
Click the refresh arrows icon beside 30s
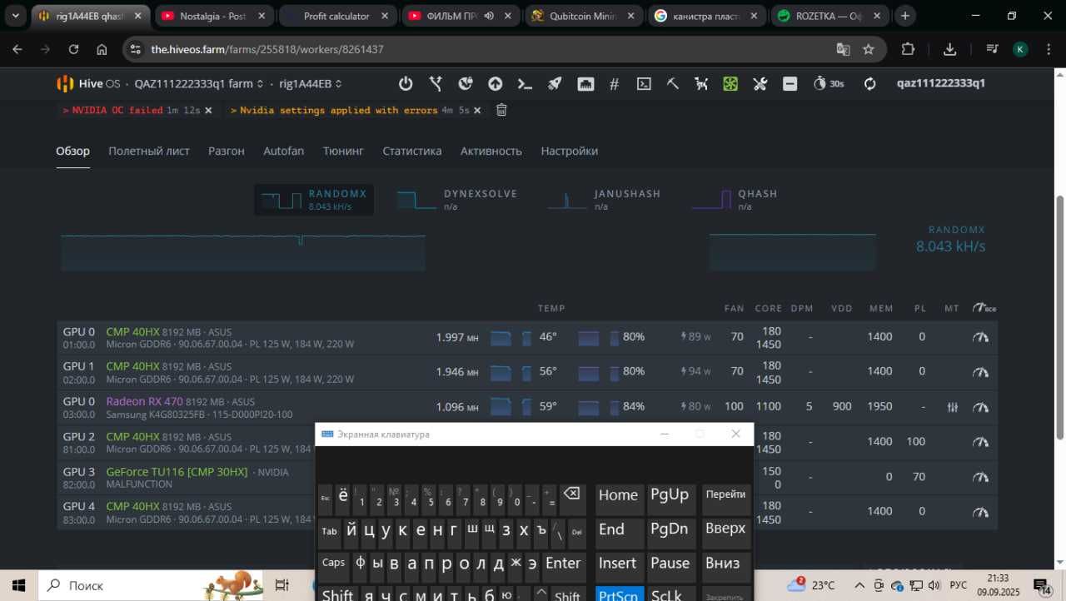(x=870, y=83)
